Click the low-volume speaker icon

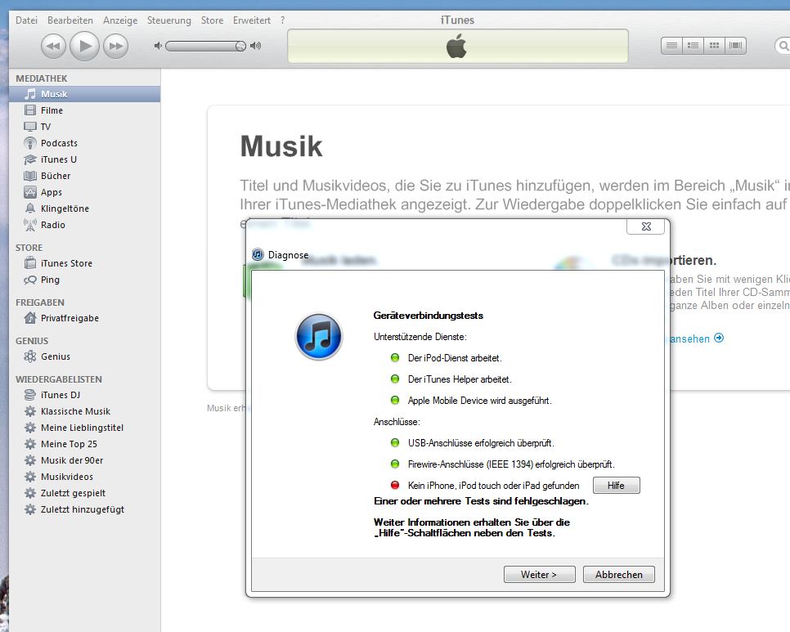click(x=158, y=46)
